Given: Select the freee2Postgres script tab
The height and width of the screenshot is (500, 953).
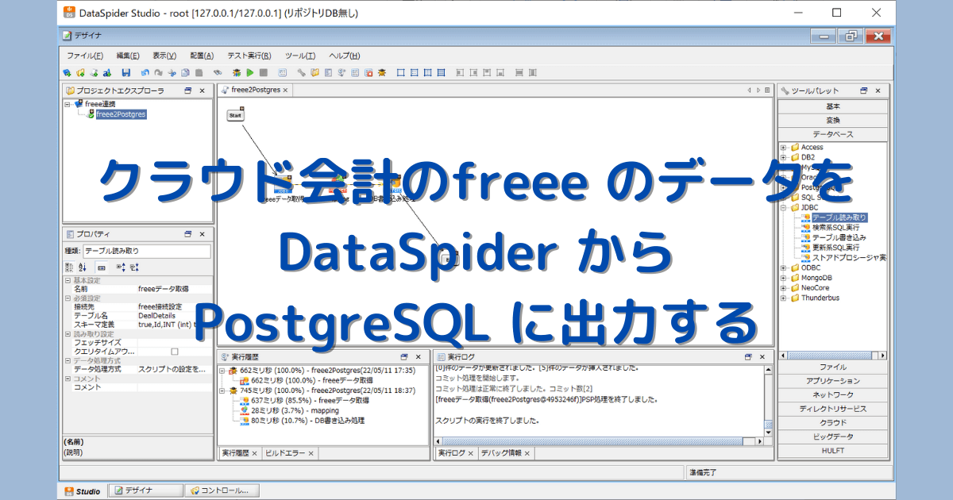Looking at the screenshot, I should 255,90.
